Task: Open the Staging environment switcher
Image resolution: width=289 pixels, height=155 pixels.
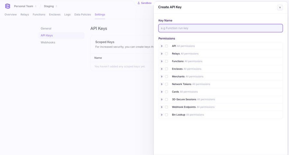Action: pos(50,6)
